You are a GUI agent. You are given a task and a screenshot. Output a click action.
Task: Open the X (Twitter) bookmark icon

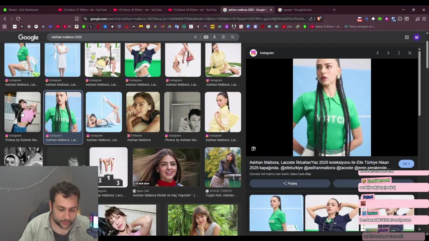tap(91, 26)
